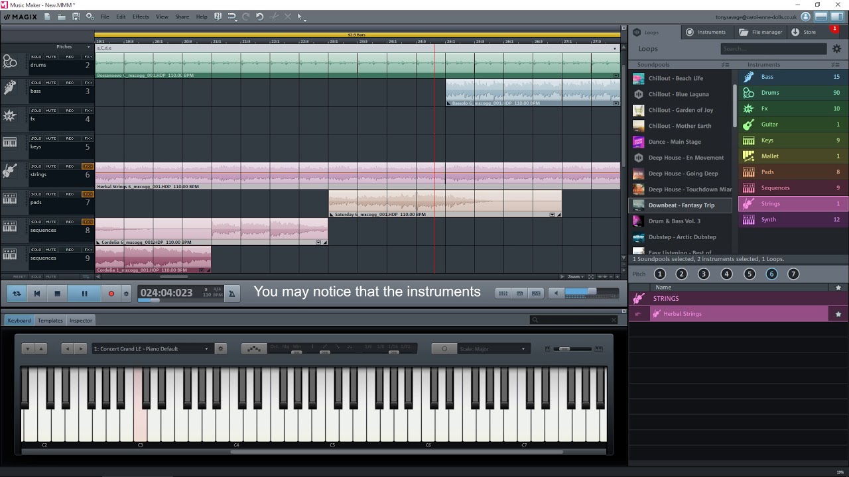Open the View menu
Image resolution: width=849 pixels, height=477 pixels.
coord(162,17)
